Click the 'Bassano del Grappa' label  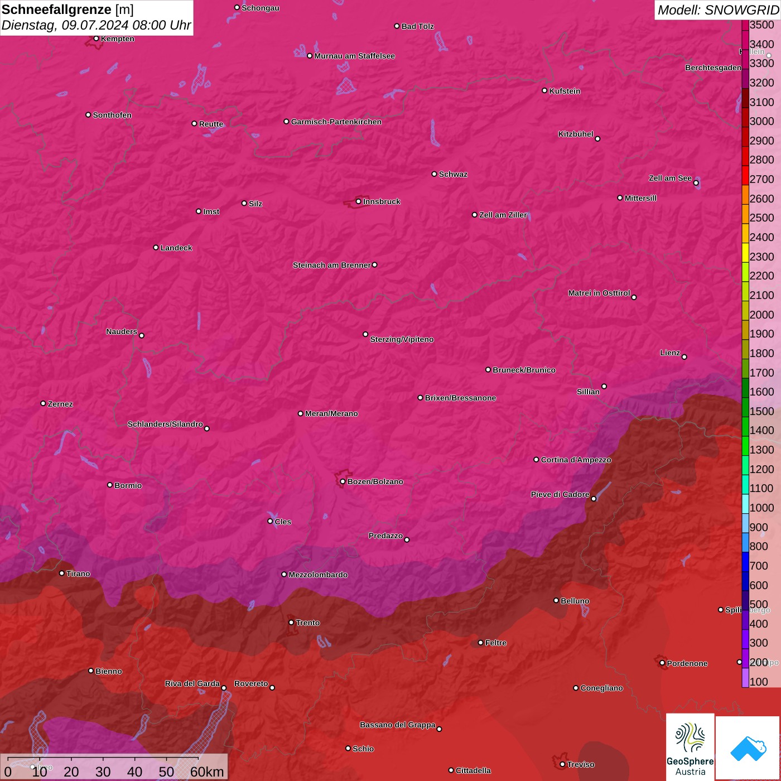click(x=397, y=725)
